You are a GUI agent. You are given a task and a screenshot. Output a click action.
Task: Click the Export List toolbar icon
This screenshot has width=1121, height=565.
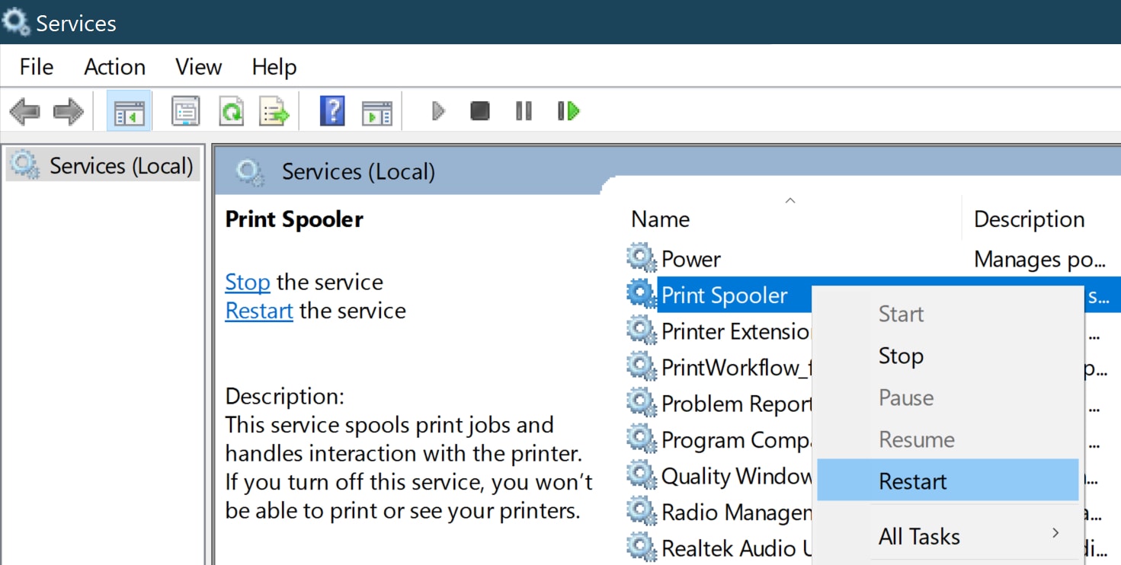(274, 111)
